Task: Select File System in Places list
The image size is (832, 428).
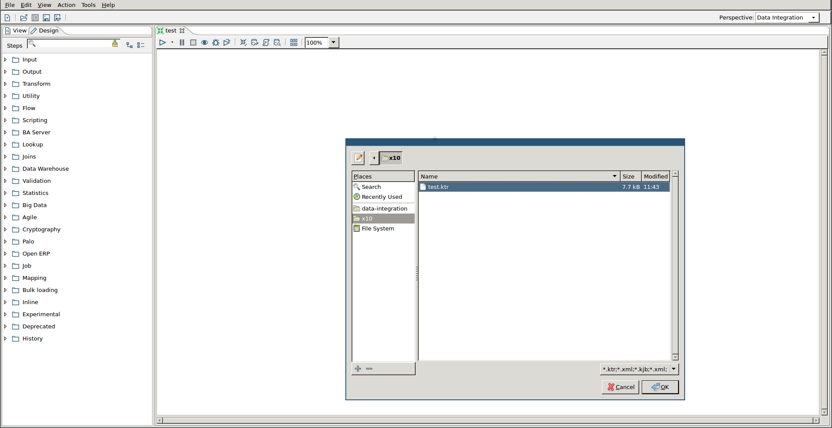Action: pyautogui.click(x=383, y=229)
